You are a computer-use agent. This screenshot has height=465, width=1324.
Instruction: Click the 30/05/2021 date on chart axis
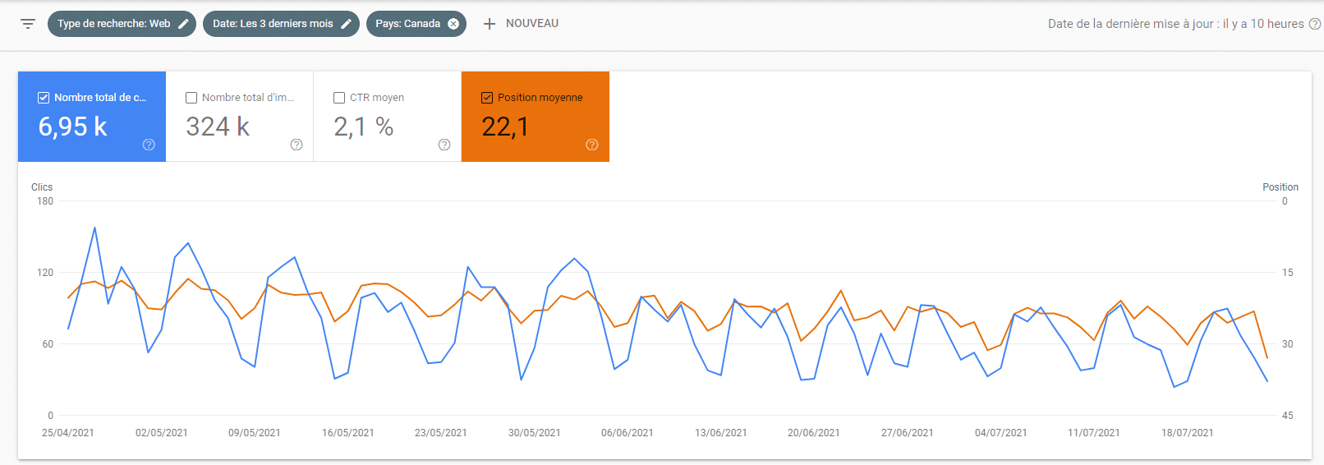534,433
